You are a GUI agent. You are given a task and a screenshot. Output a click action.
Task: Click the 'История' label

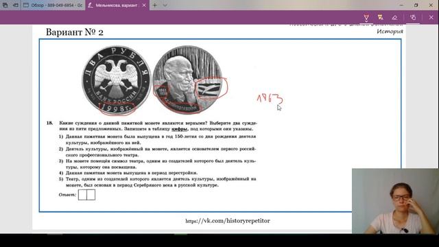pos(390,32)
